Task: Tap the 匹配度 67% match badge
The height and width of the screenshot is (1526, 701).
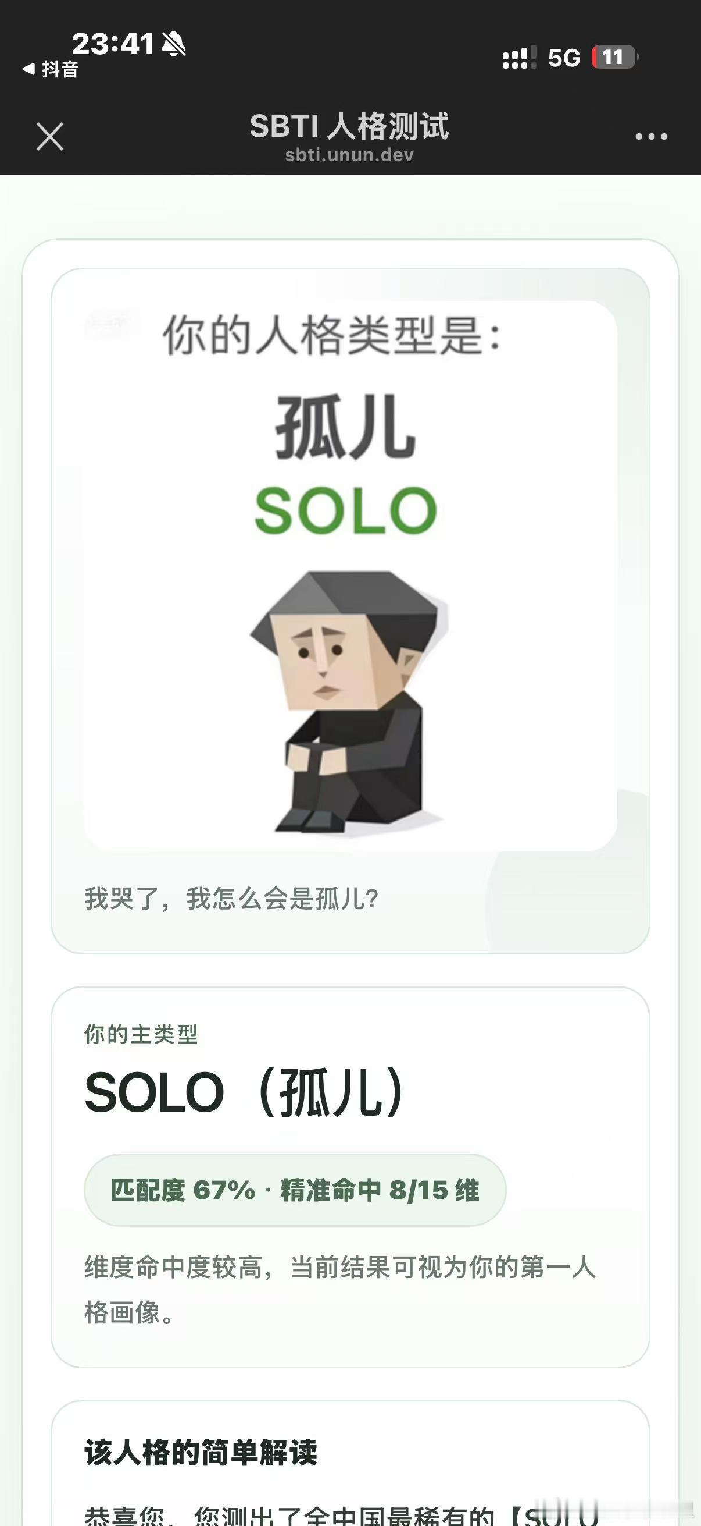Action: (x=295, y=1190)
